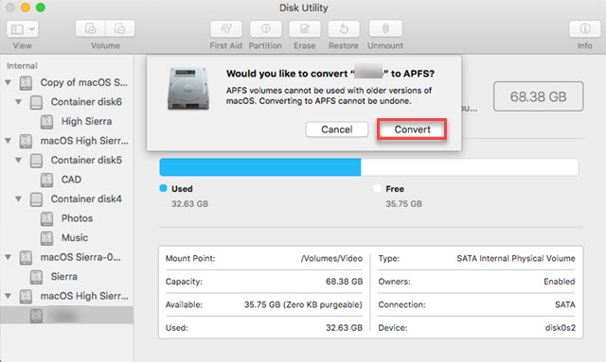This screenshot has width=606, height=362.
Task: Click the add Volume toolbar icon
Action: point(91,29)
